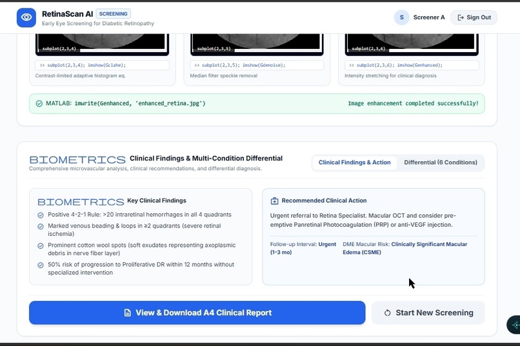Click the 'Key Clinical Findings' heading
520x346 pixels.
pos(157,200)
